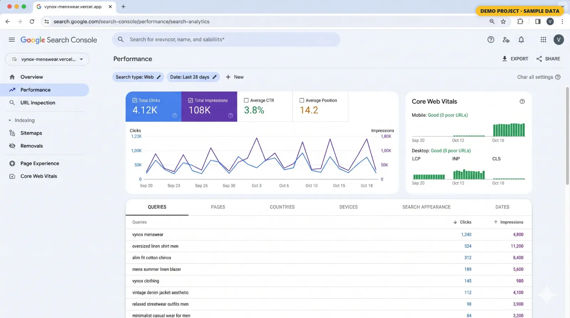The height and width of the screenshot is (318, 570).
Task: Open the notifications bell
Action: pyautogui.click(x=521, y=40)
